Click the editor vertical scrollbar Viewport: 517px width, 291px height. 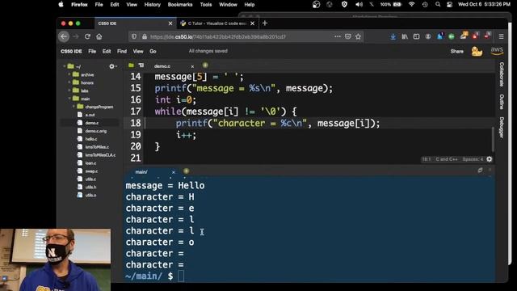point(493,139)
